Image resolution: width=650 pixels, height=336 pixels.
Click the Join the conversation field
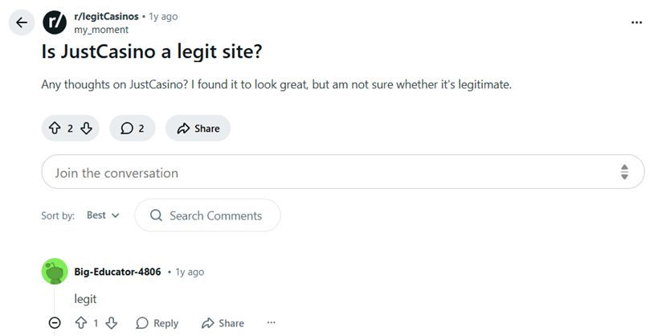(x=321, y=172)
